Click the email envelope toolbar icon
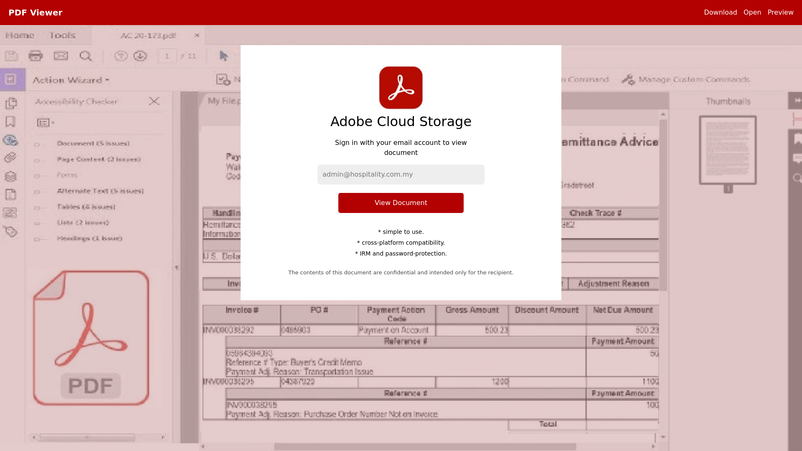The height and width of the screenshot is (451, 802). (x=61, y=56)
